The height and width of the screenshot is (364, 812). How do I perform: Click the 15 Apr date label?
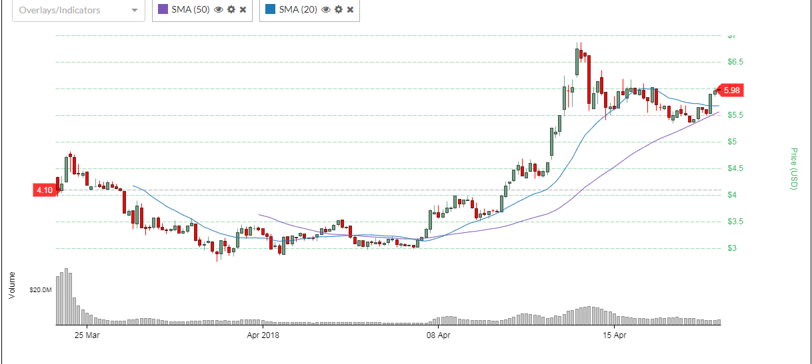(x=615, y=335)
